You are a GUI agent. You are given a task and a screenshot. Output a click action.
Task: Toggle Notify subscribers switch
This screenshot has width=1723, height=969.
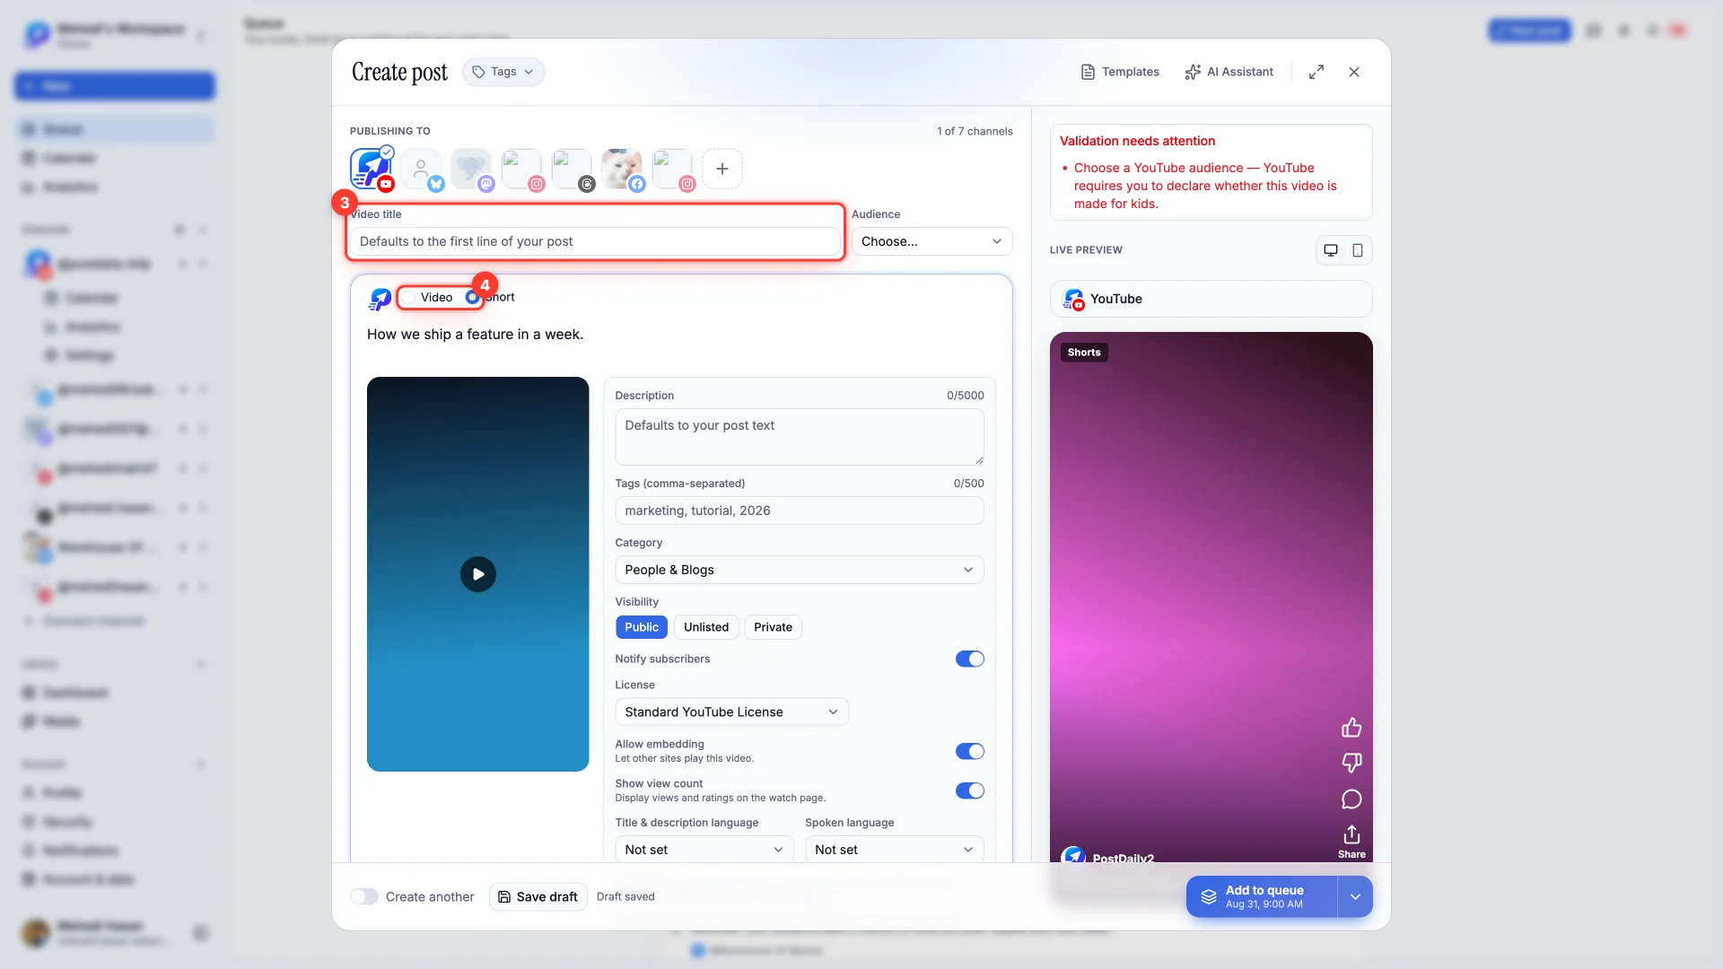point(970,659)
